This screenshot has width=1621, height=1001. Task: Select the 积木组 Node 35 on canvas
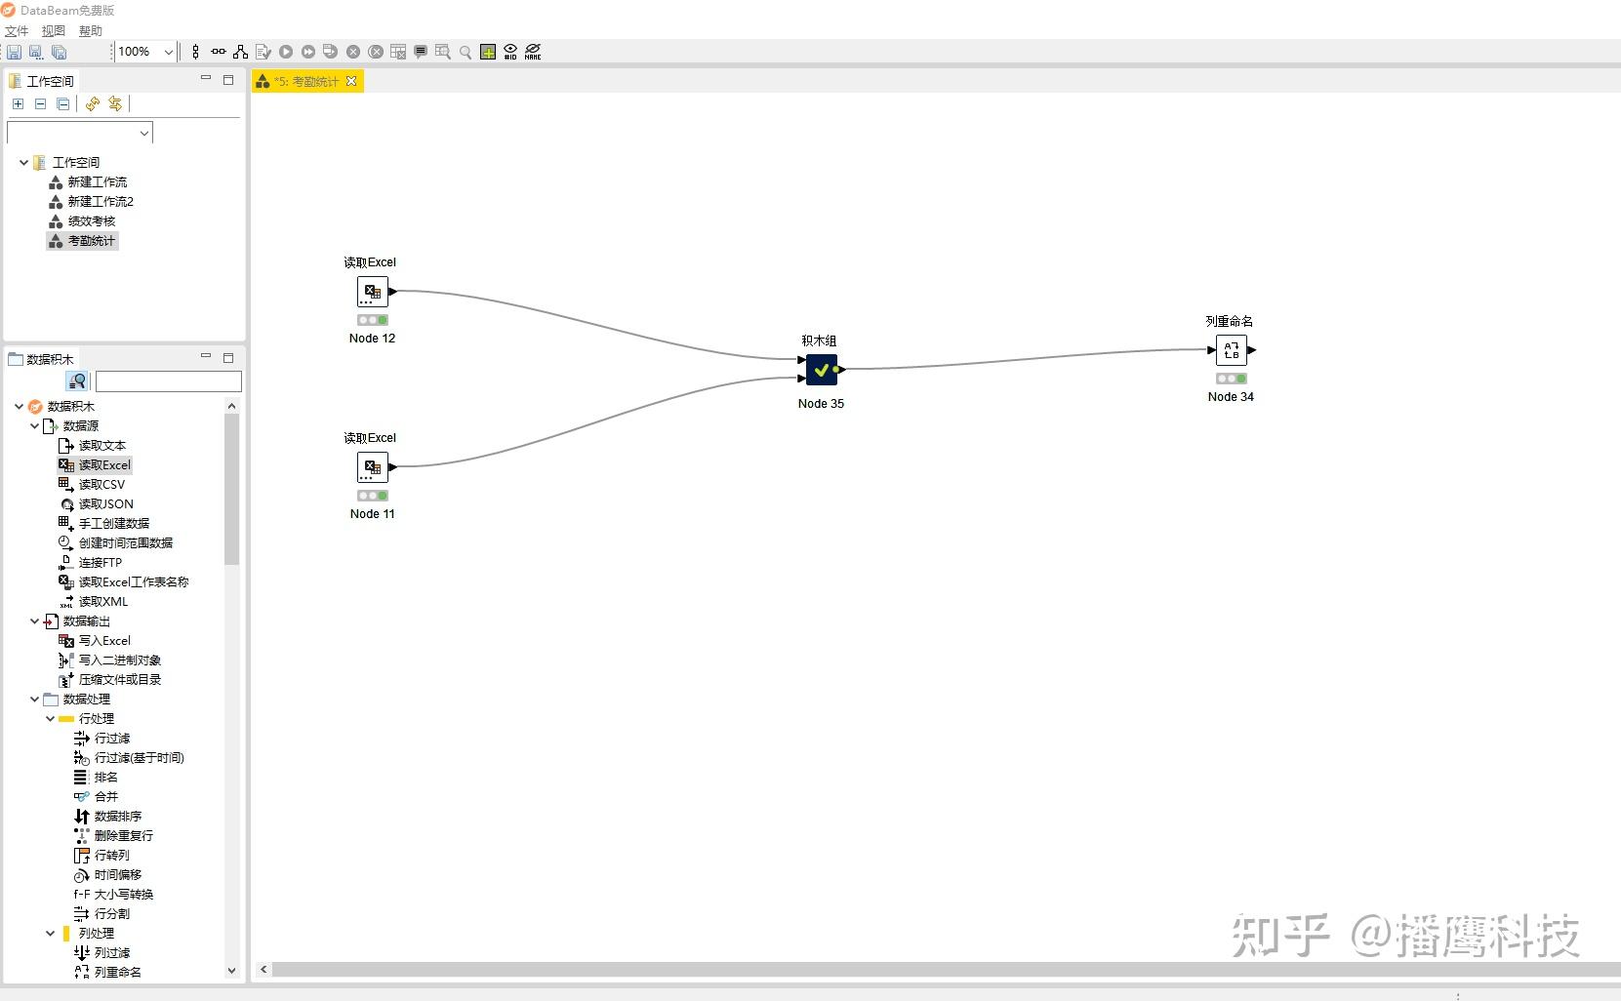pyautogui.click(x=822, y=371)
